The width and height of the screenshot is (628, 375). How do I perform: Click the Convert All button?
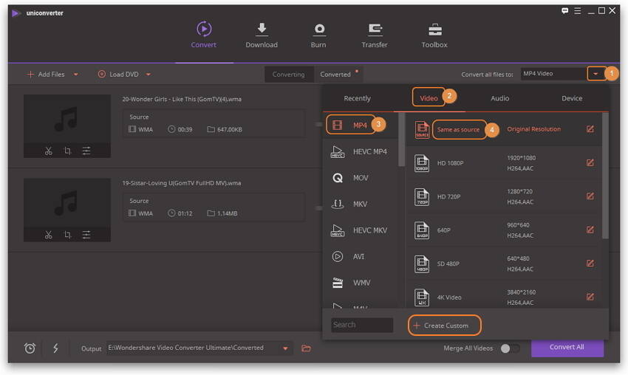point(567,348)
